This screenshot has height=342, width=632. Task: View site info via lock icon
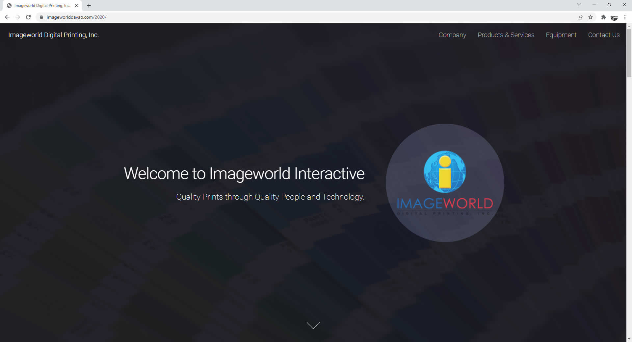pyautogui.click(x=41, y=17)
